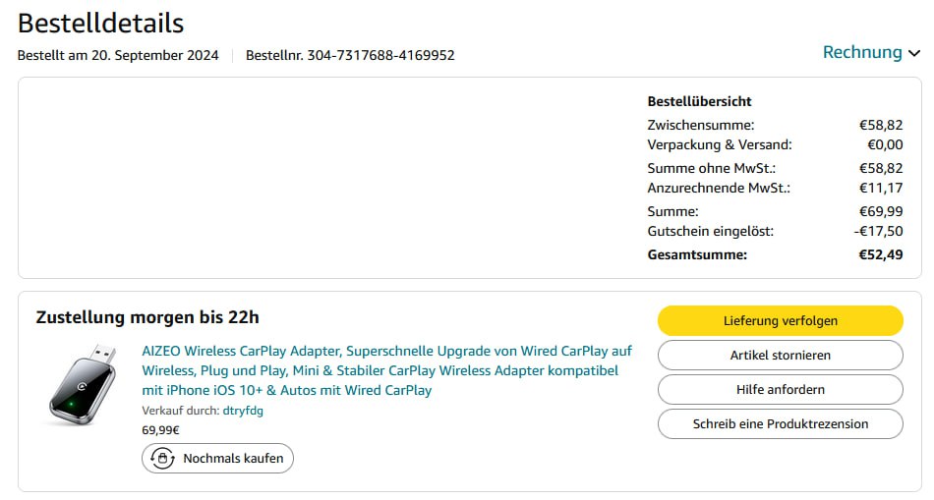Click the Gesamtsumme amount €52,49

coord(881,254)
